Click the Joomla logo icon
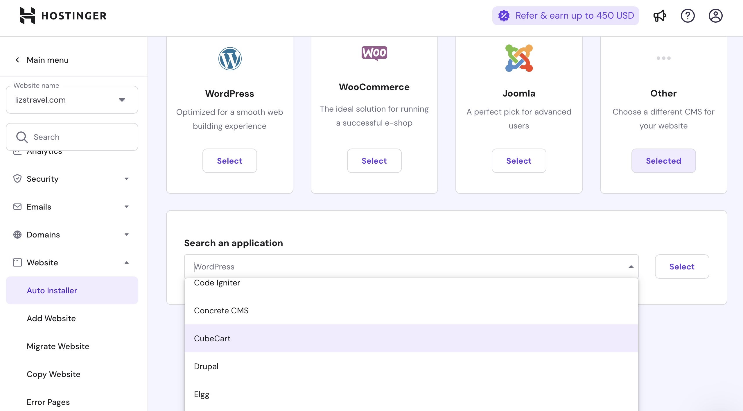Screen dimensions: 743x411 click(519, 58)
